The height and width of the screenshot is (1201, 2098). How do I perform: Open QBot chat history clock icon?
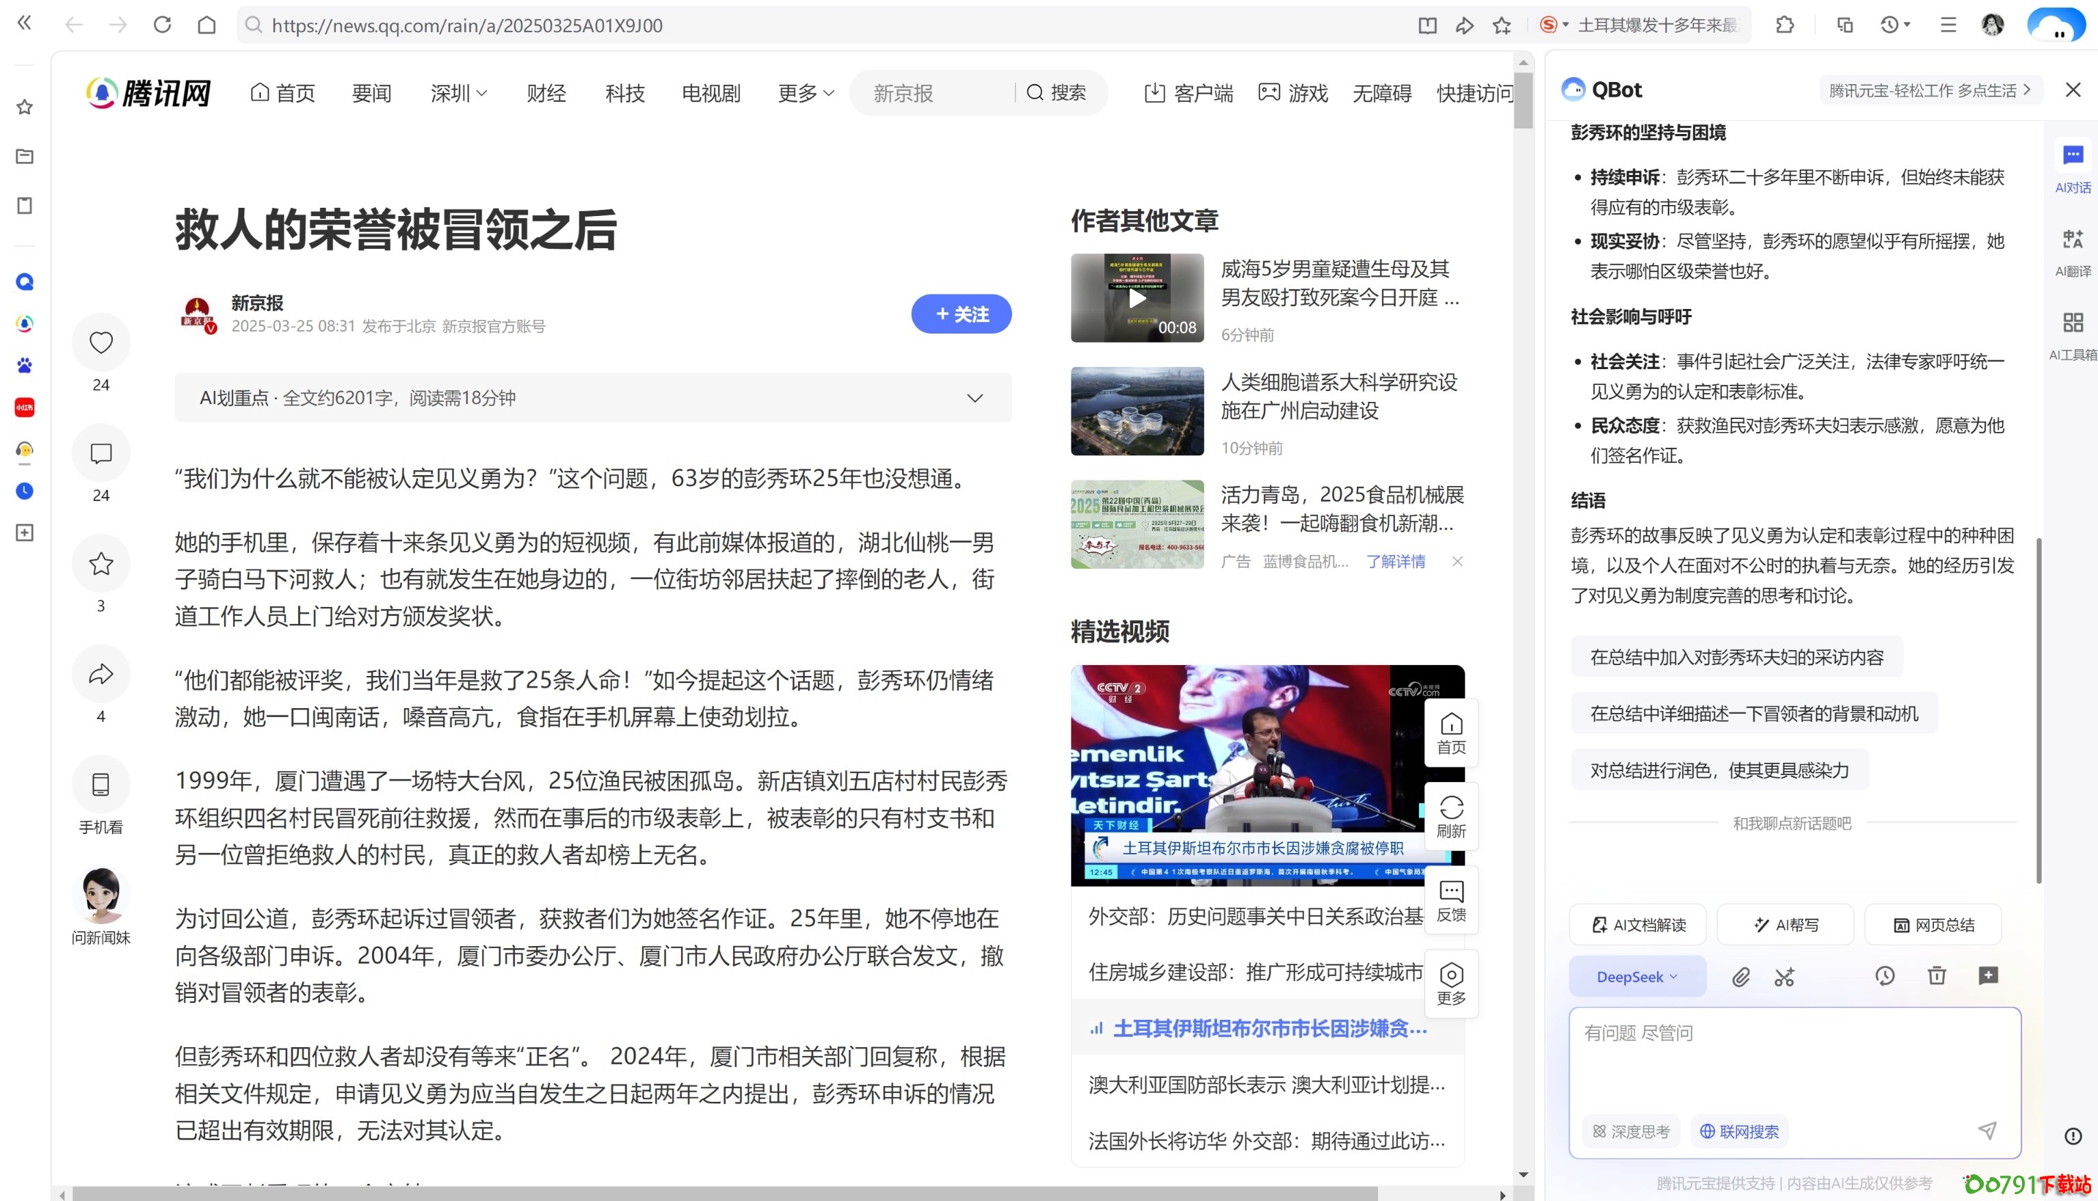[x=1885, y=976]
